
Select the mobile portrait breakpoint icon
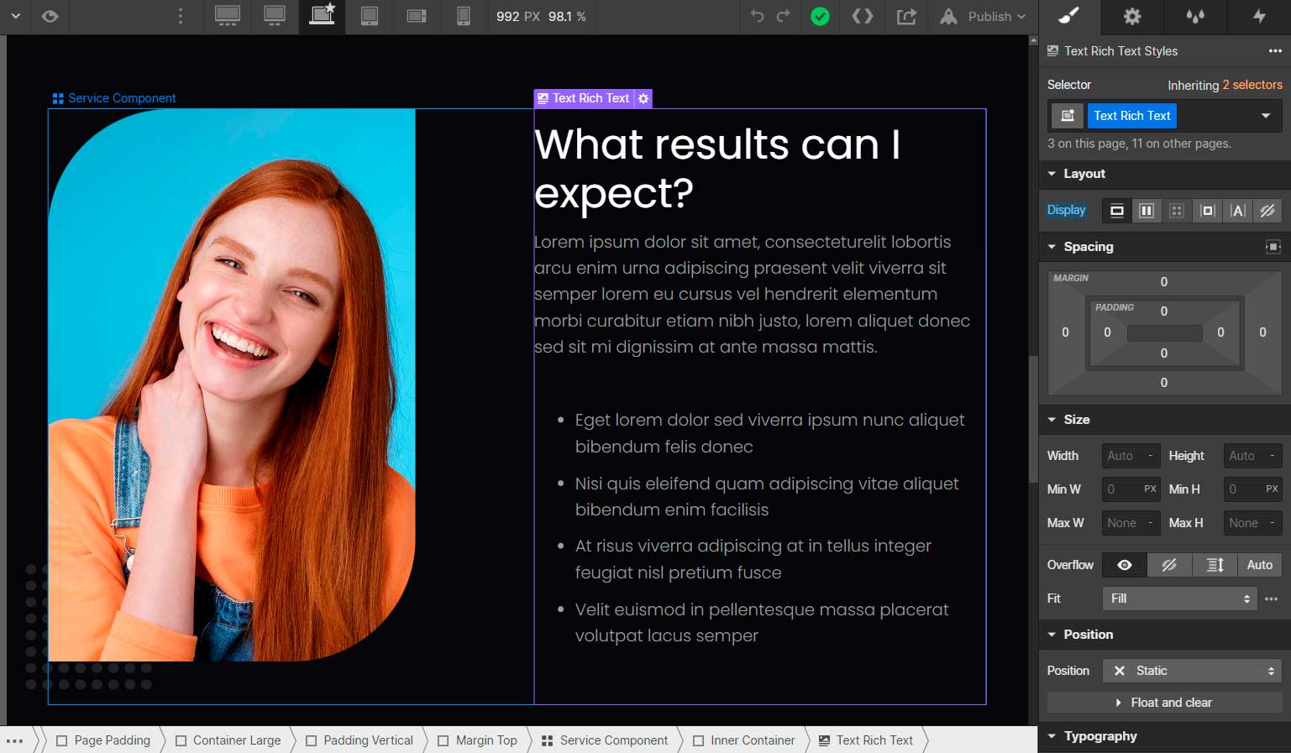[x=463, y=16]
